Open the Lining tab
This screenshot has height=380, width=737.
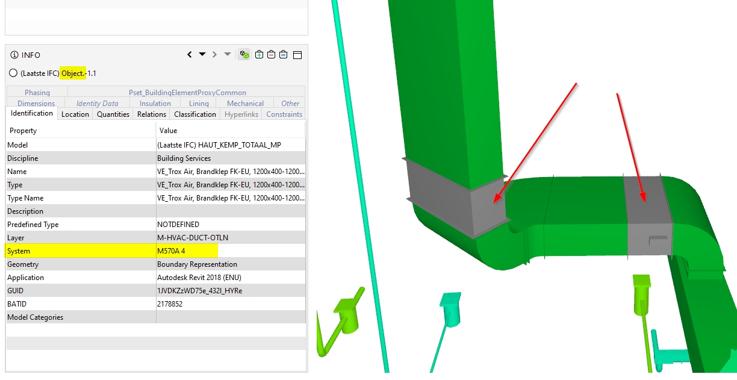click(199, 103)
